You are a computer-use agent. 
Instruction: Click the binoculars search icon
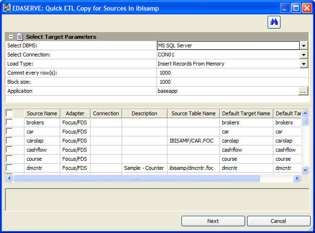pos(274,22)
